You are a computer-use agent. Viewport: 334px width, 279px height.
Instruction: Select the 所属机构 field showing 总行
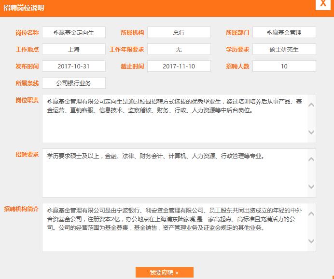179,32
